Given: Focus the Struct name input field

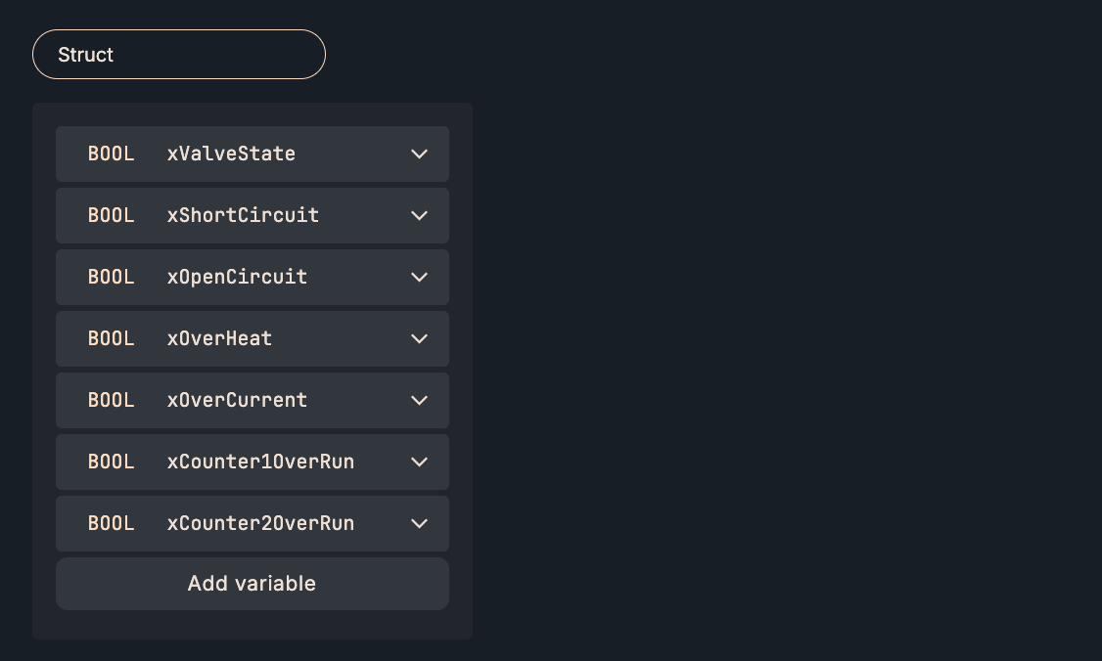Looking at the screenshot, I should 179,55.
